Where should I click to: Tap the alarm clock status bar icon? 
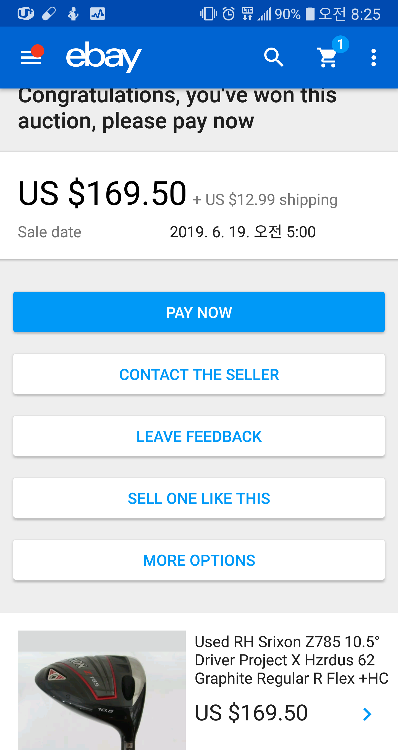point(229,14)
